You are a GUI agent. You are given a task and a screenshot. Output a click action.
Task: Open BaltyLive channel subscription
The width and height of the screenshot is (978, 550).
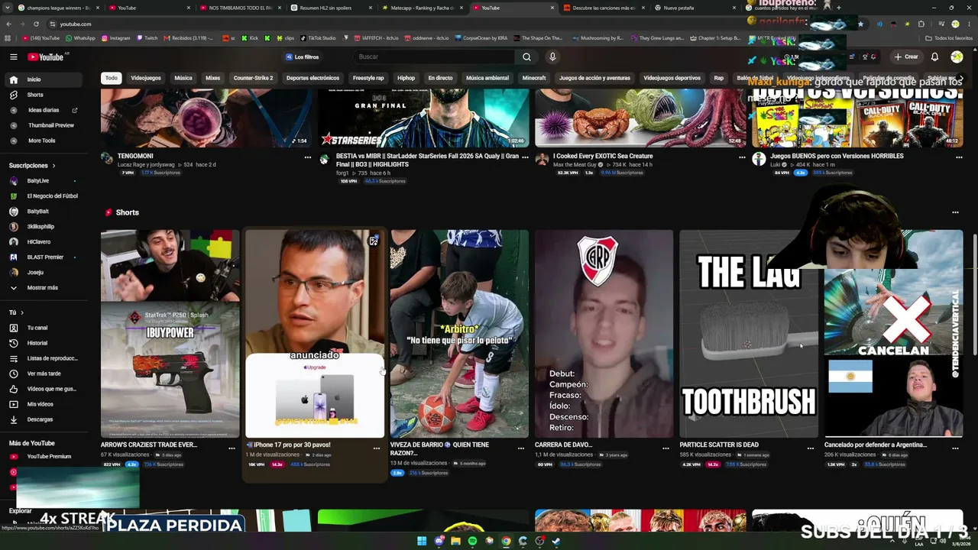point(38,181)
